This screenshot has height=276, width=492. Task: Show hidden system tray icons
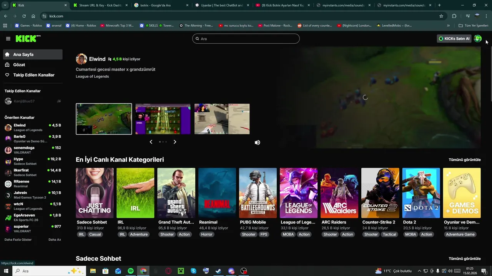pyautogui.click(x=419, y=271)
